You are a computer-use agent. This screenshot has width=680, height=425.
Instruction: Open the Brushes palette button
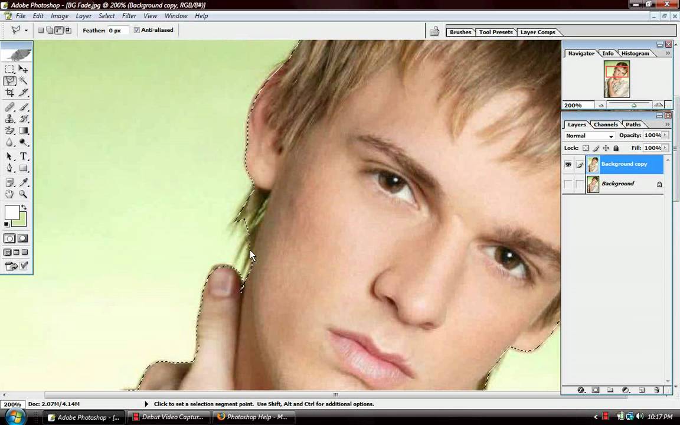(460, 32)
